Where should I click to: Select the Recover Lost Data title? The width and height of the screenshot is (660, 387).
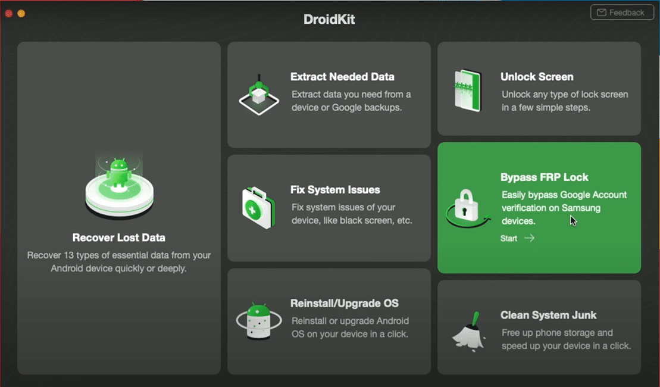[119, 238]
